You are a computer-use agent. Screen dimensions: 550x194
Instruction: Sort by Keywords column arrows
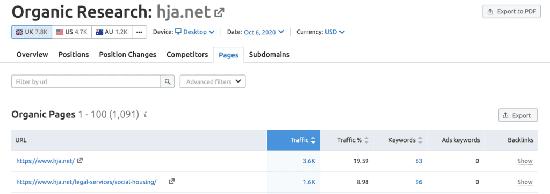coord(420,140)
